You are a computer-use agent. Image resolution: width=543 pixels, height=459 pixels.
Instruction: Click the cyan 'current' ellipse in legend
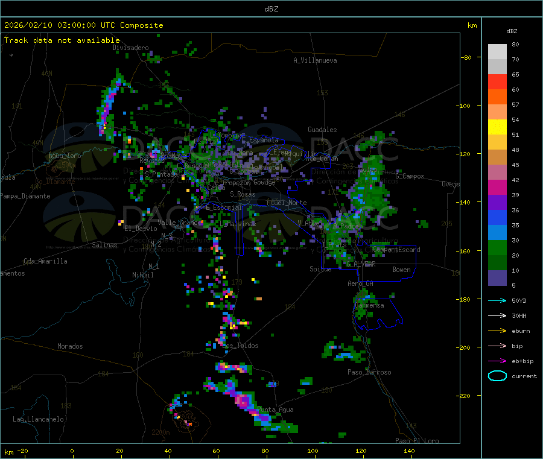497,376
